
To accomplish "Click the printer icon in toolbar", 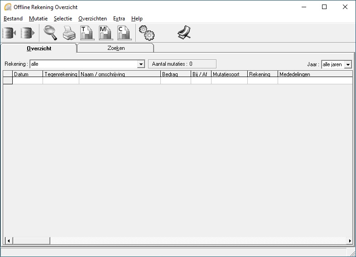I will pos(68,33).
